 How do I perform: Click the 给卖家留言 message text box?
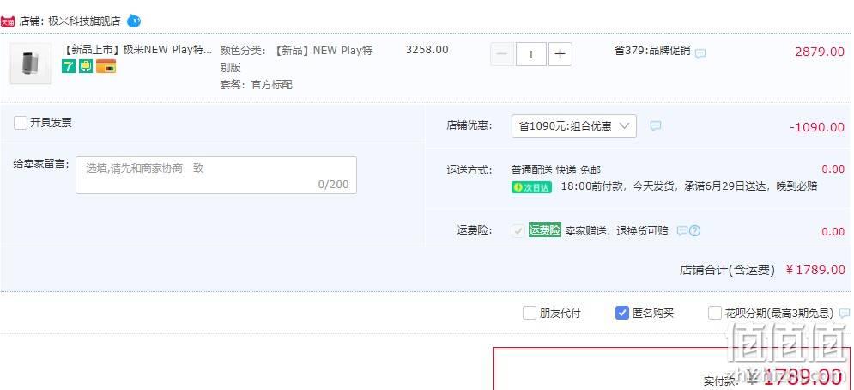pyautogui.click(x=216, y=175)
